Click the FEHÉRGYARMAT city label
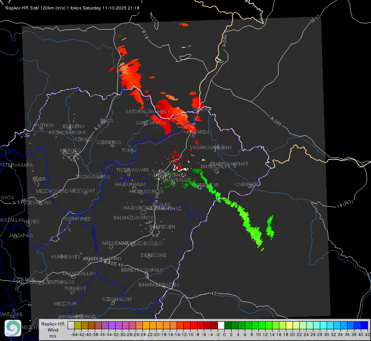This screenshot has height=341, width=371. 229,164
